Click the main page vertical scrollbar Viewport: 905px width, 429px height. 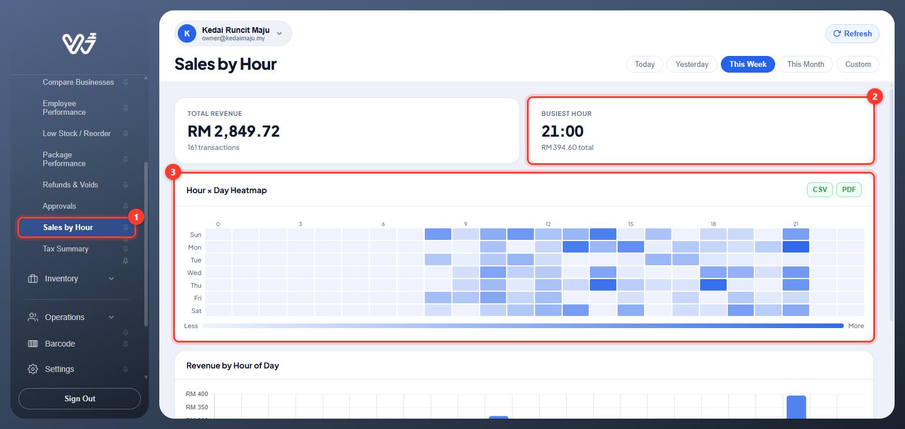892,205
